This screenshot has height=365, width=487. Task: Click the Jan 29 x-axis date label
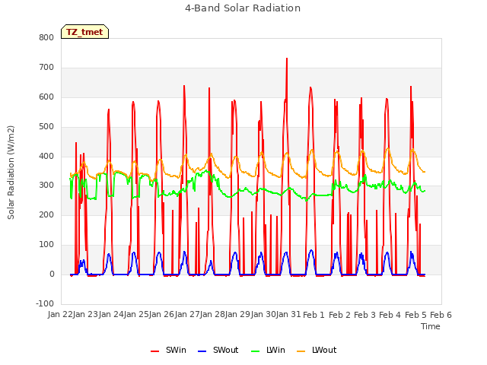coord(237,314)
